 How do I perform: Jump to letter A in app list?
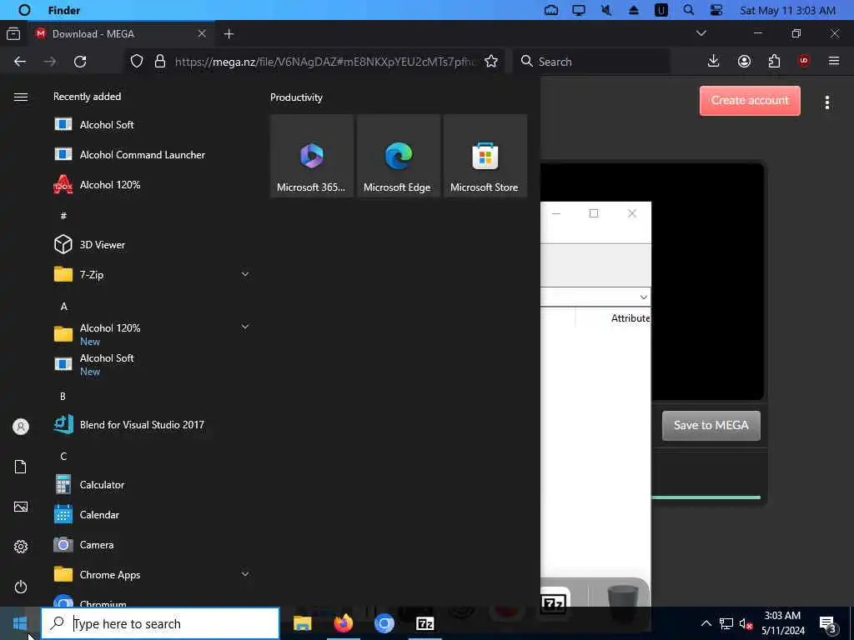(63, 307)
